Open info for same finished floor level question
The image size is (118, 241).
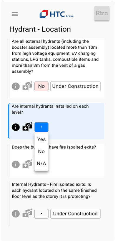pos(16,214)
